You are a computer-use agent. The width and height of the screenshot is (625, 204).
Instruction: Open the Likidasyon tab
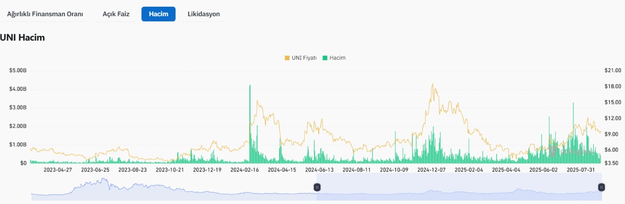(204, 14)
